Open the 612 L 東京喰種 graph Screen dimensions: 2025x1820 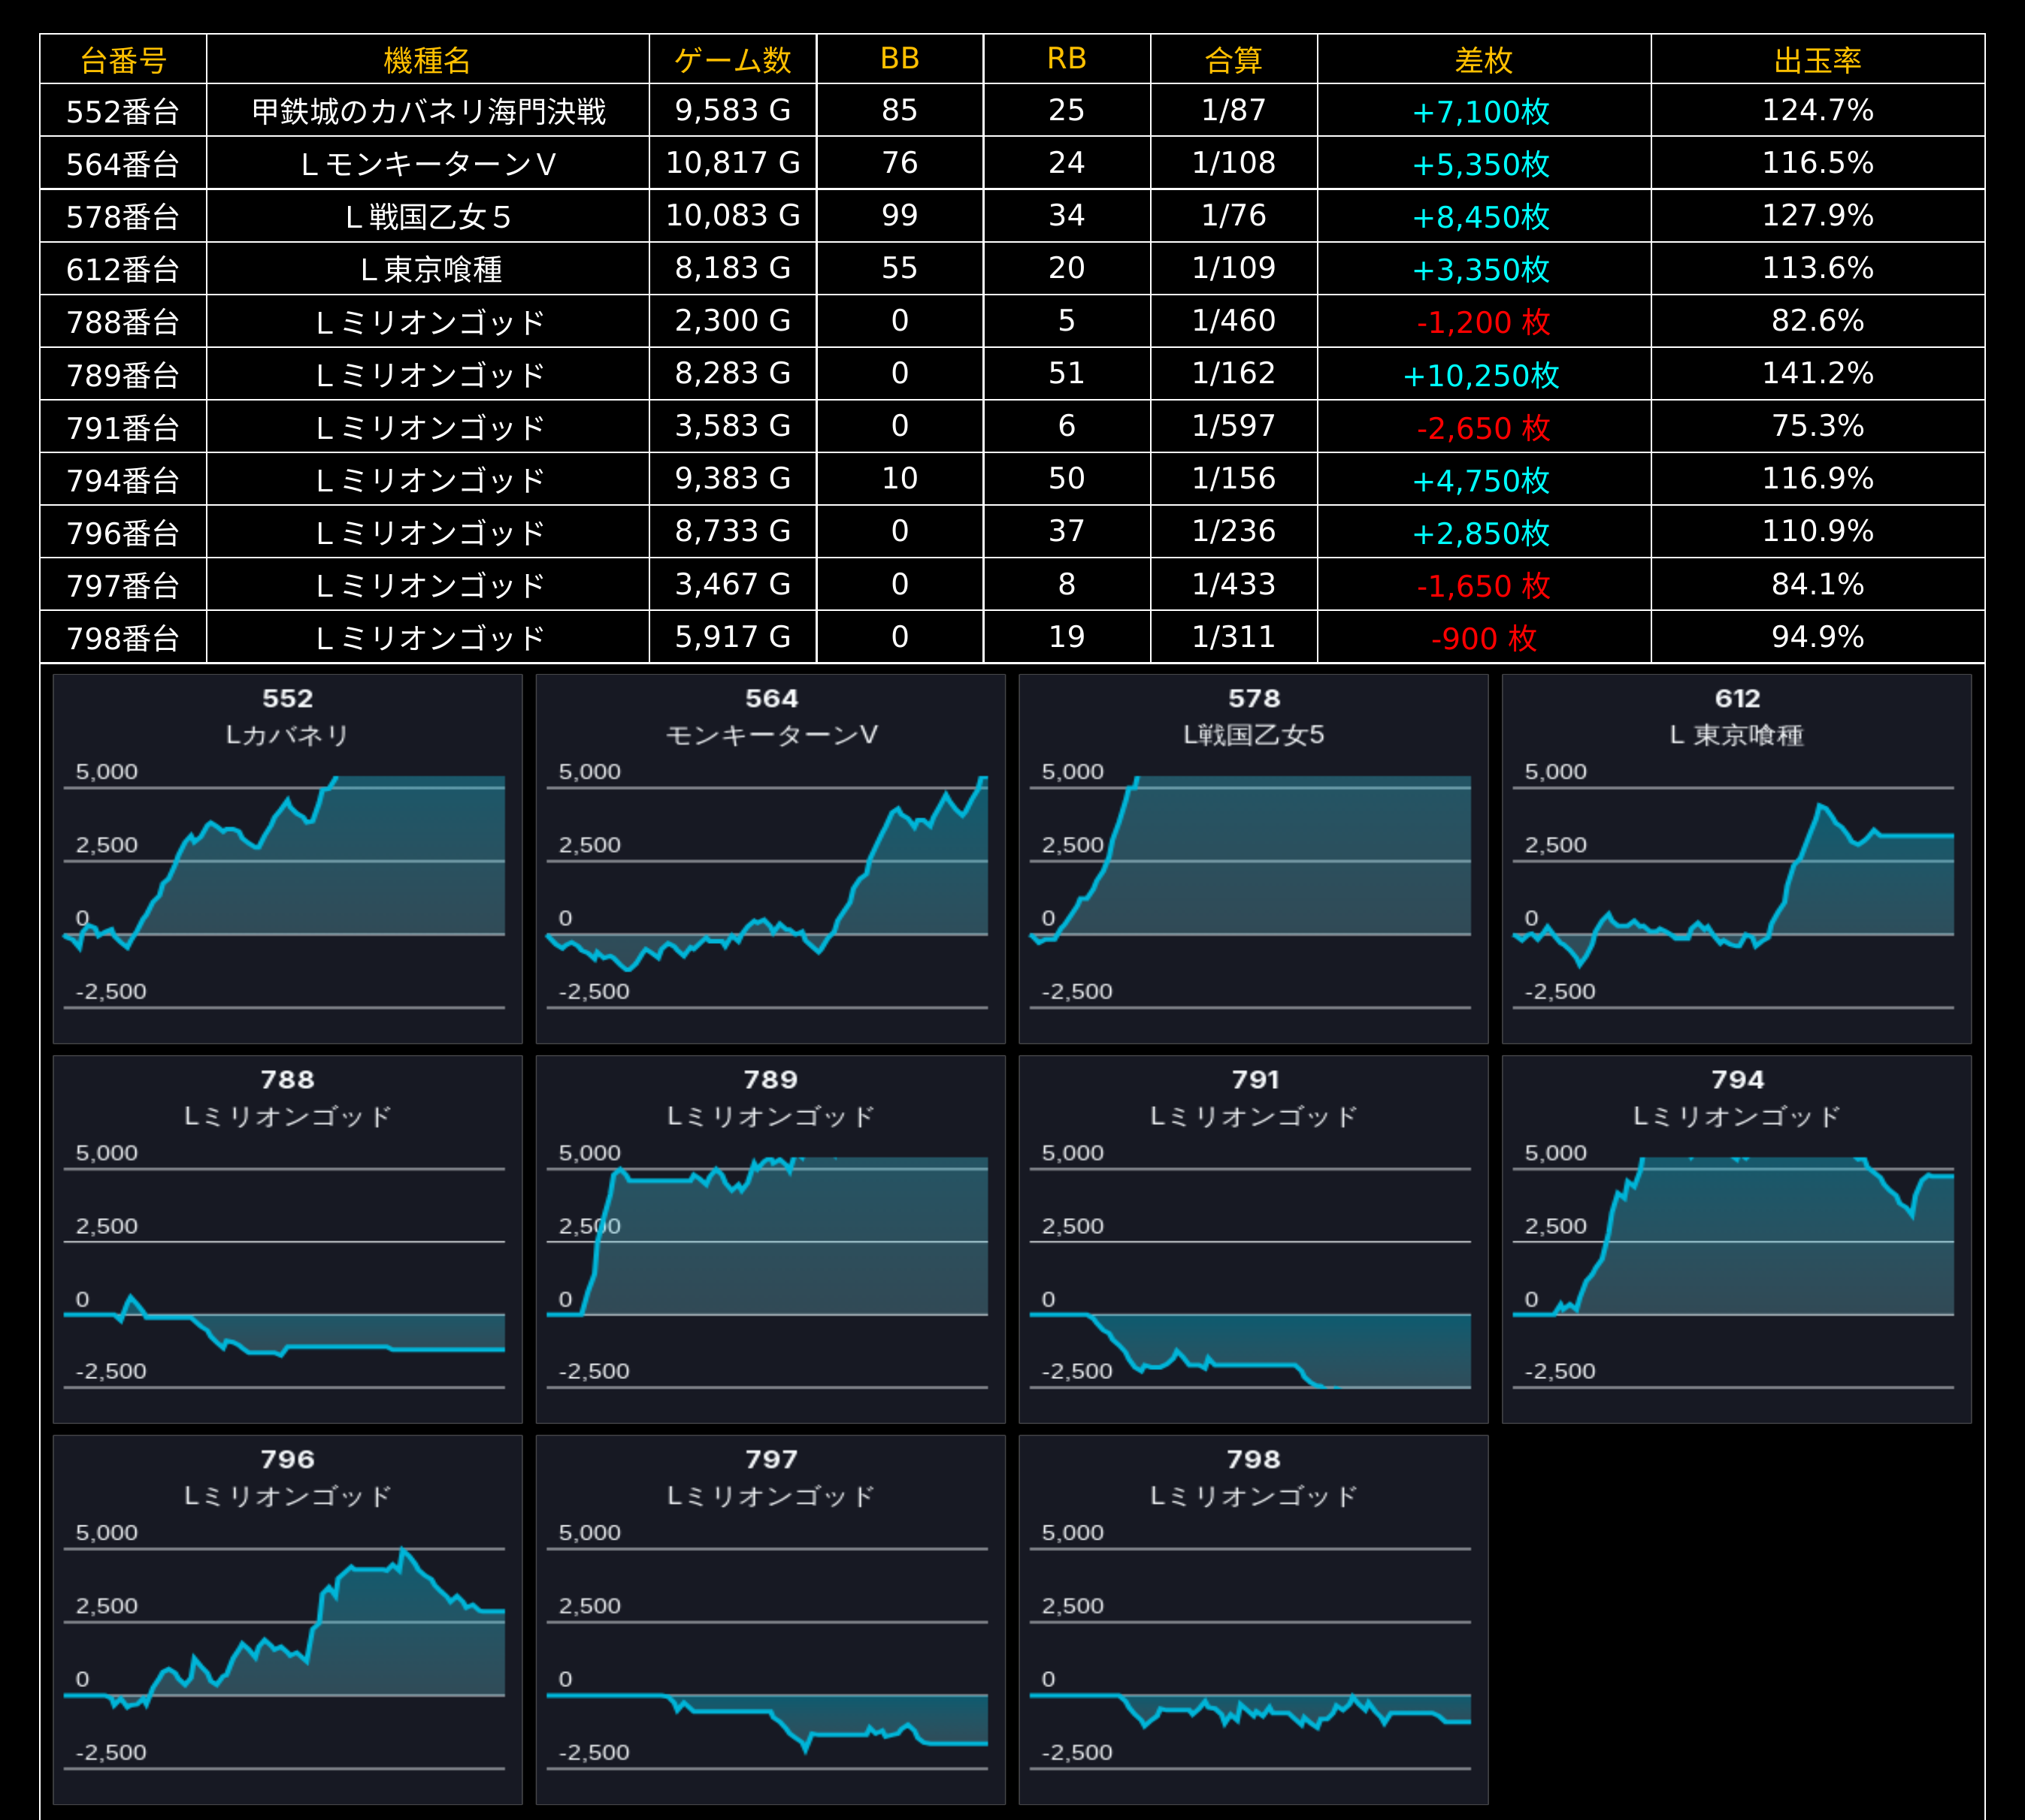(1737, 859)
